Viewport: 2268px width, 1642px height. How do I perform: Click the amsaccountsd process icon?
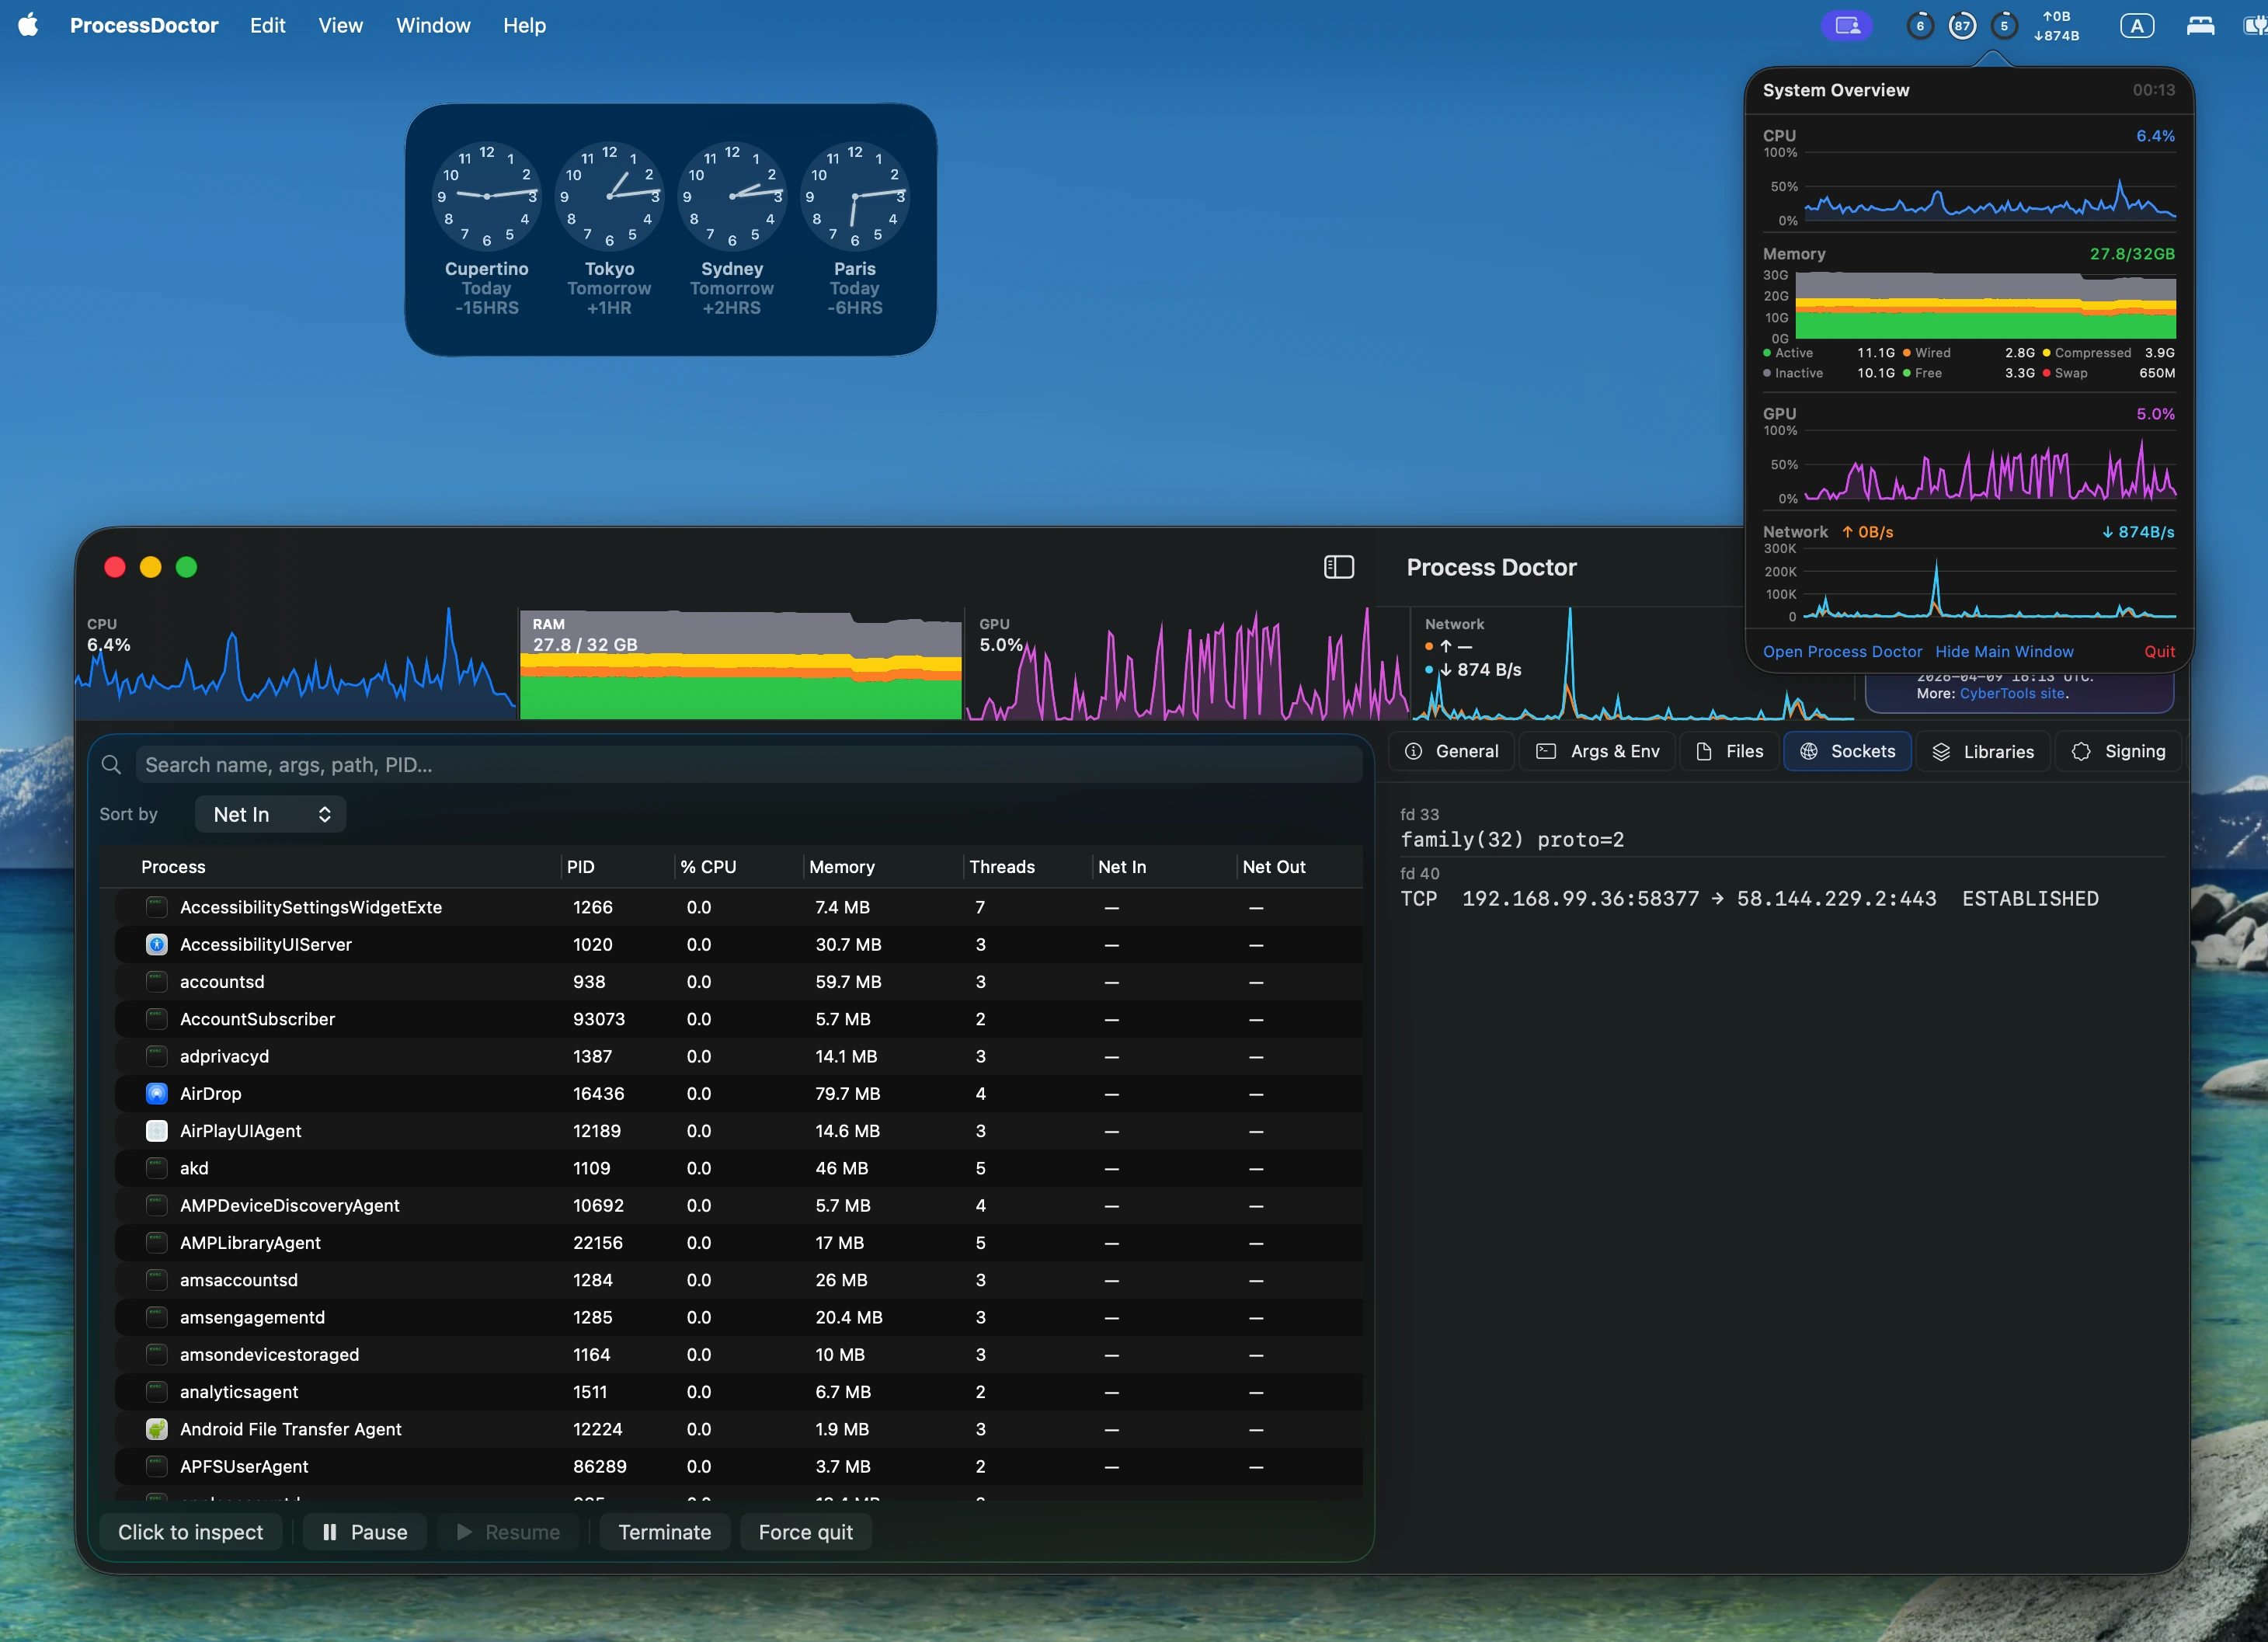(x=157, y=1280)
